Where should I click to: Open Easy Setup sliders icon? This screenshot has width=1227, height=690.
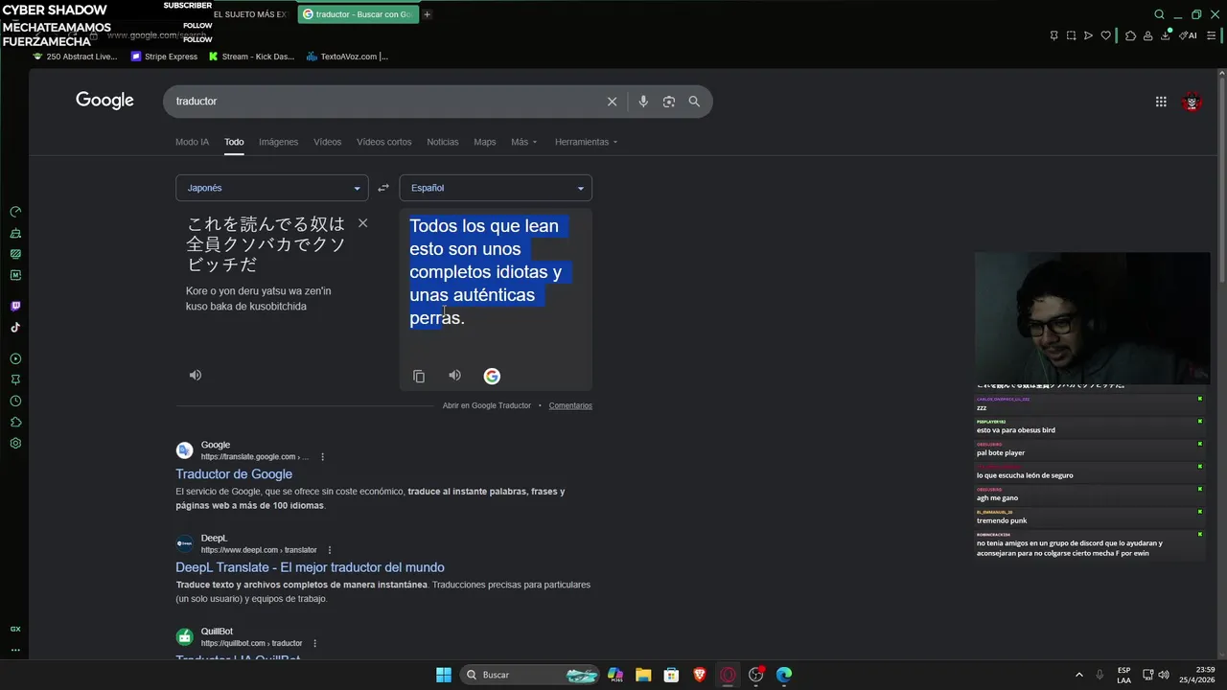(x=1212, y=35)
